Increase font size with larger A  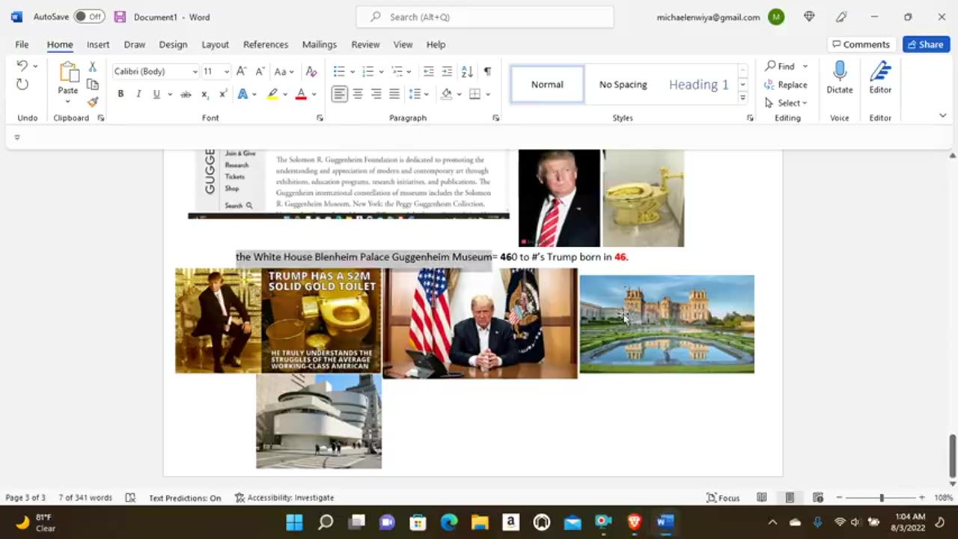coord(241,71)
